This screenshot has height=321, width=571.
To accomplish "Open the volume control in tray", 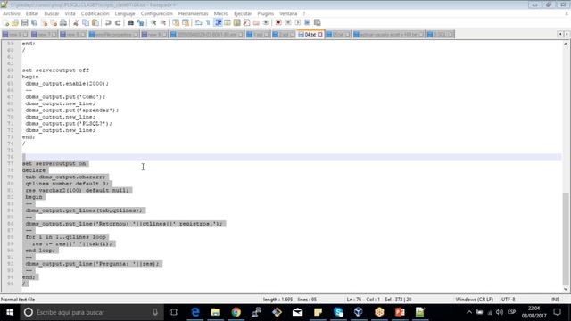I will (500, 312).
